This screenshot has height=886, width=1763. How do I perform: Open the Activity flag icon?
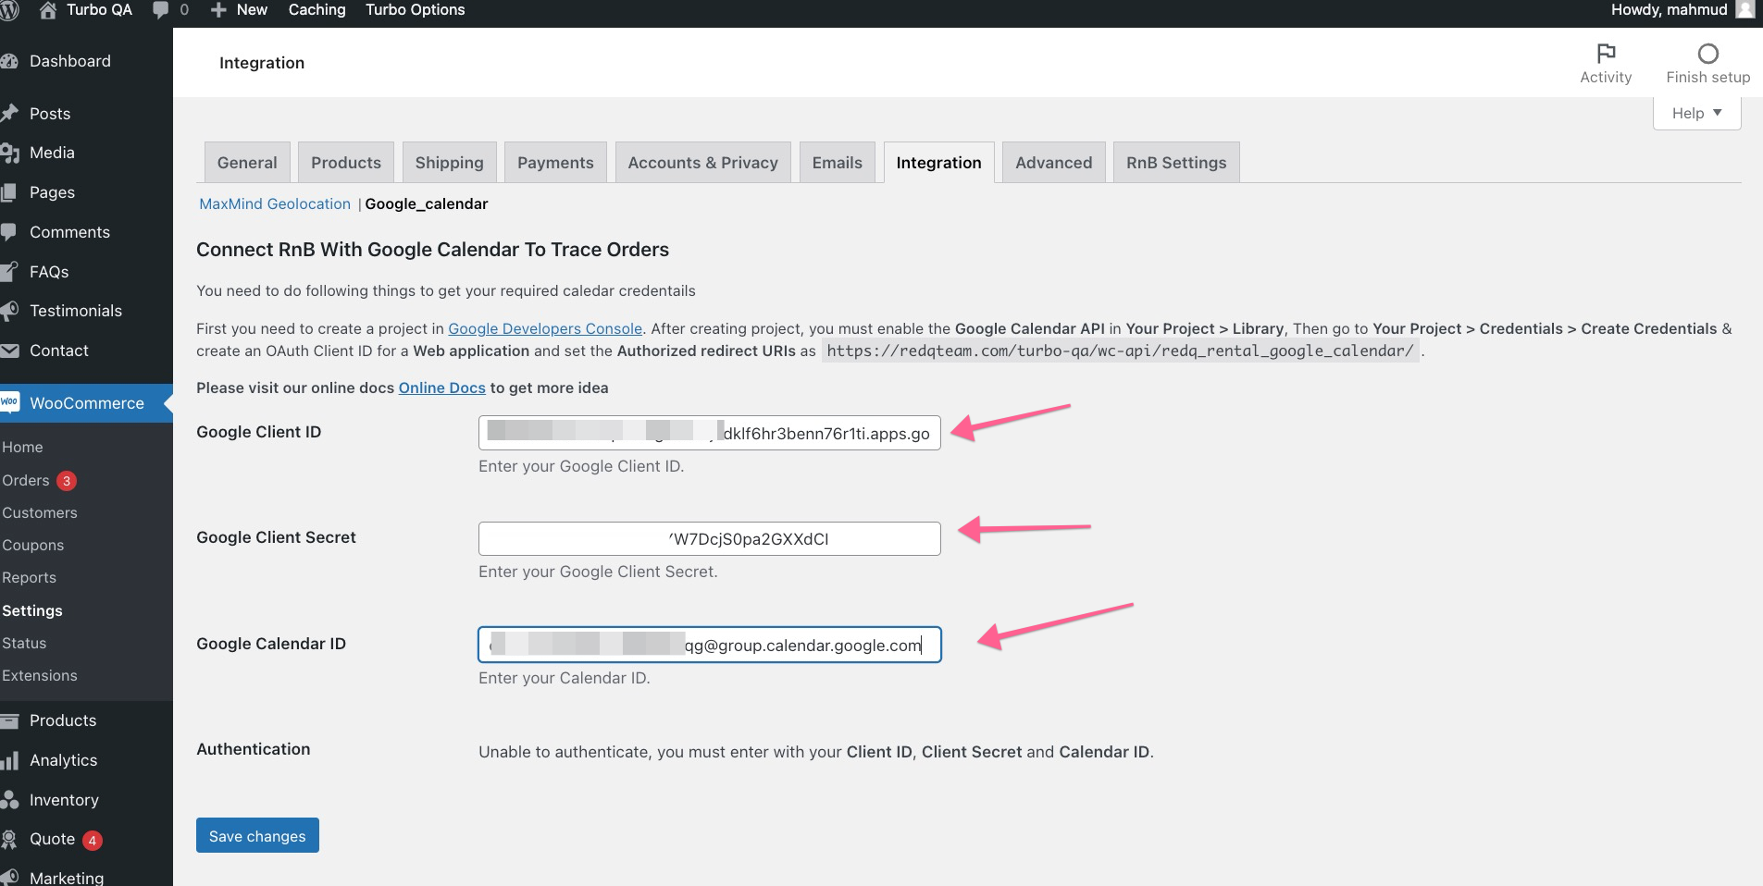(x=1606, y=53)
